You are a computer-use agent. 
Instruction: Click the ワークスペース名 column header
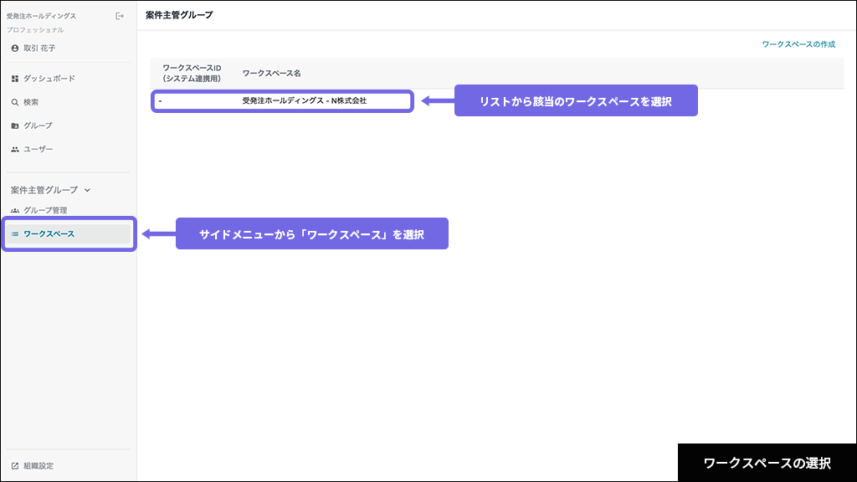pyautogui.click(x=272, y=74)
